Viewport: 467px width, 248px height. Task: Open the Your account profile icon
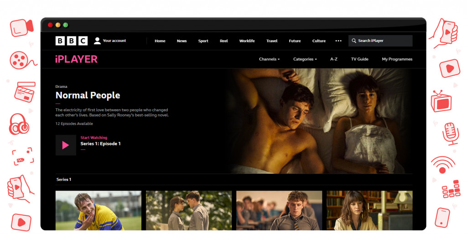pyautogui.click(x=97, y=41)
